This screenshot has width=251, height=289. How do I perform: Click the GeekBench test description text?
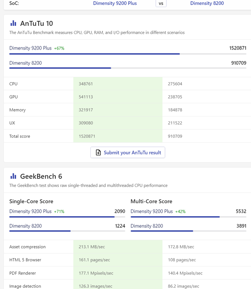tap(88, 185)
